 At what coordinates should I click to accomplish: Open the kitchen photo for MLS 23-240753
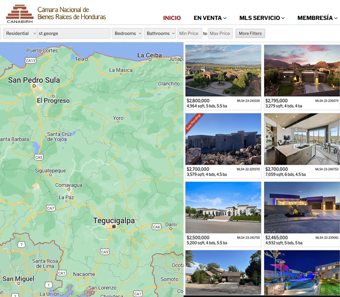[302, 139]
